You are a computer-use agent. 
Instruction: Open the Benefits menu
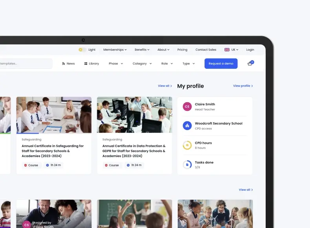pyautogui.click(x=142, y=50)
